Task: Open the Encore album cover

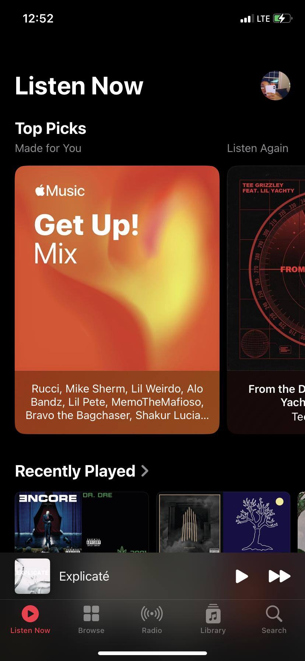Action: 48,522
